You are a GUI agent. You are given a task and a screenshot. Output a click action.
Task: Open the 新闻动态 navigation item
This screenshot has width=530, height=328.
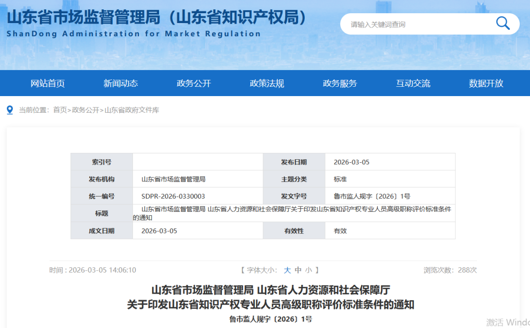pos(121,83)
